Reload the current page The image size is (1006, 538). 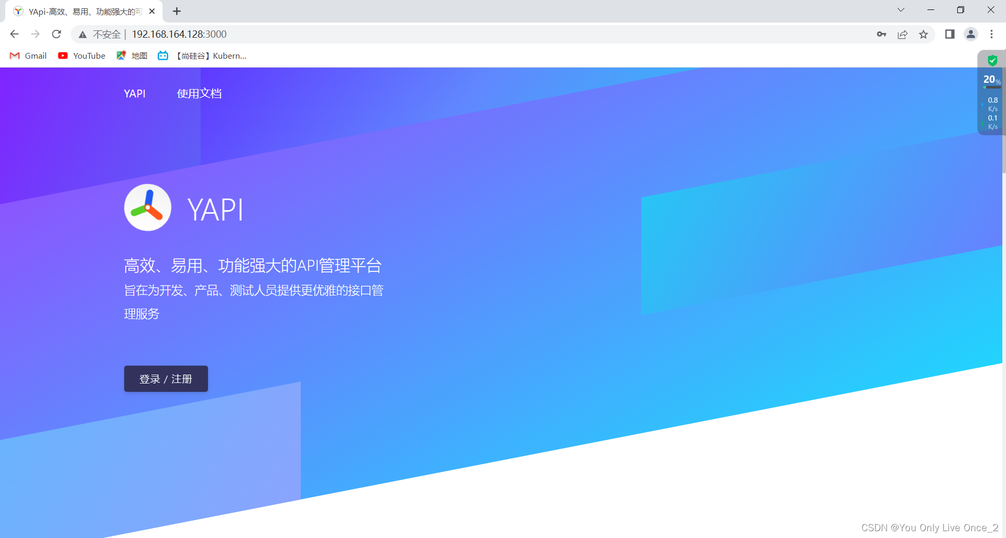pos(57,34)
